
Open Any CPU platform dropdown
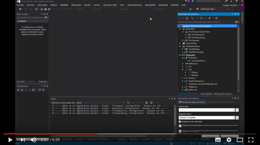click(x=105, y=9)
